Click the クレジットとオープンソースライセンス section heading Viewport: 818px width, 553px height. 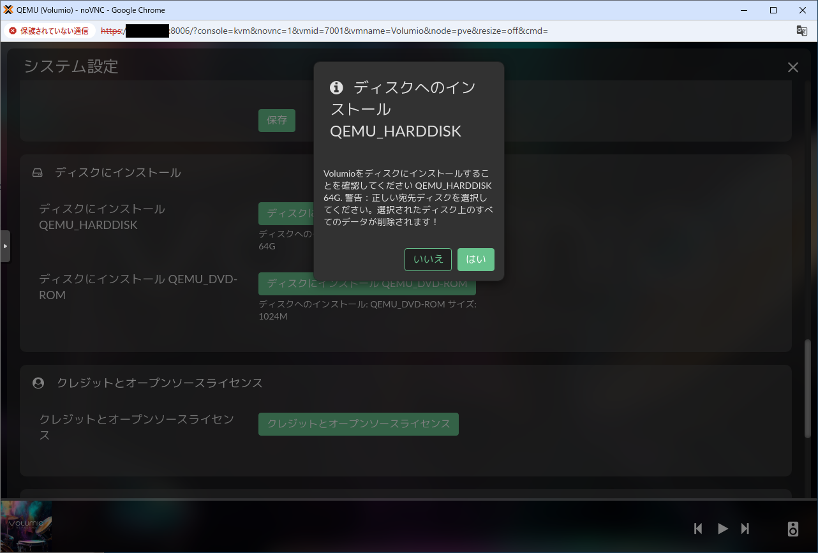point(160,383)
